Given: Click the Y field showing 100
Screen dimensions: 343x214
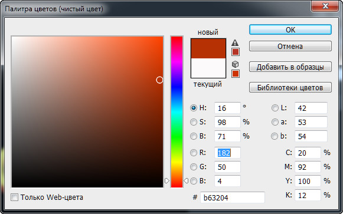Looking at the screenshot, I should 308,181.
